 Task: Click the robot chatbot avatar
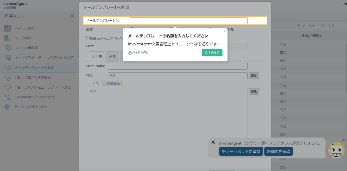point(336,150)
